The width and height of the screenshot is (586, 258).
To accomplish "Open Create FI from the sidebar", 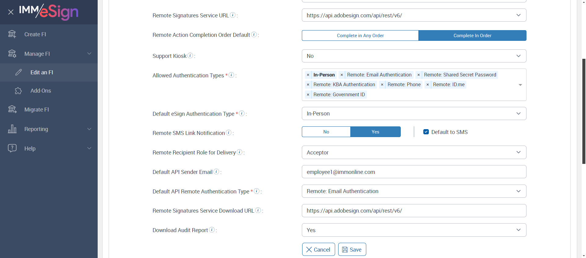I will pyautogui.click(x=35, y=34).
